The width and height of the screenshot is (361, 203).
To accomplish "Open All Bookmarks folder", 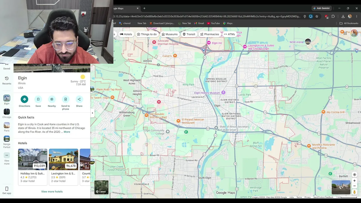I will 349,23.
